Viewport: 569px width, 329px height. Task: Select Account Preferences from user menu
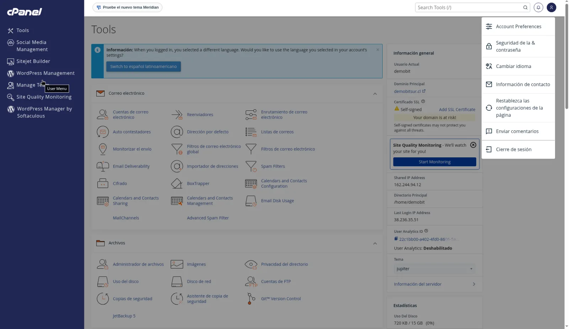(518, 27)
